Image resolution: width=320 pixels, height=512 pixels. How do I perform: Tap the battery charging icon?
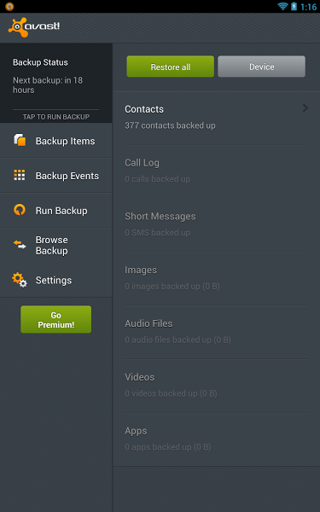294,6
